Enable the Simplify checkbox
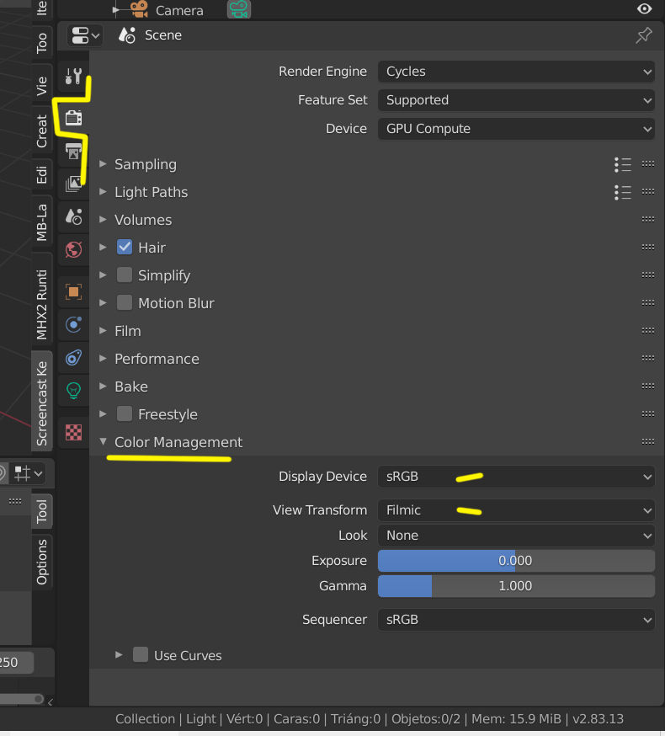 pos(125,275)
